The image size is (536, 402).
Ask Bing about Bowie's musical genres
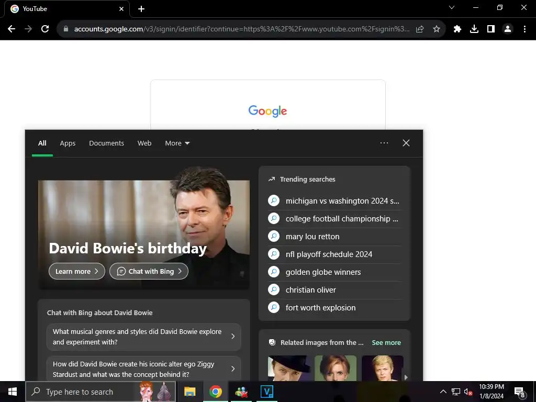[143, 337]
